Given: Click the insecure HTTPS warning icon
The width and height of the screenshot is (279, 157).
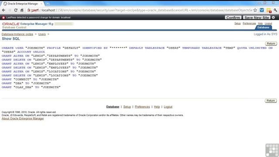Looking at the screenshot, I should 29,10.
